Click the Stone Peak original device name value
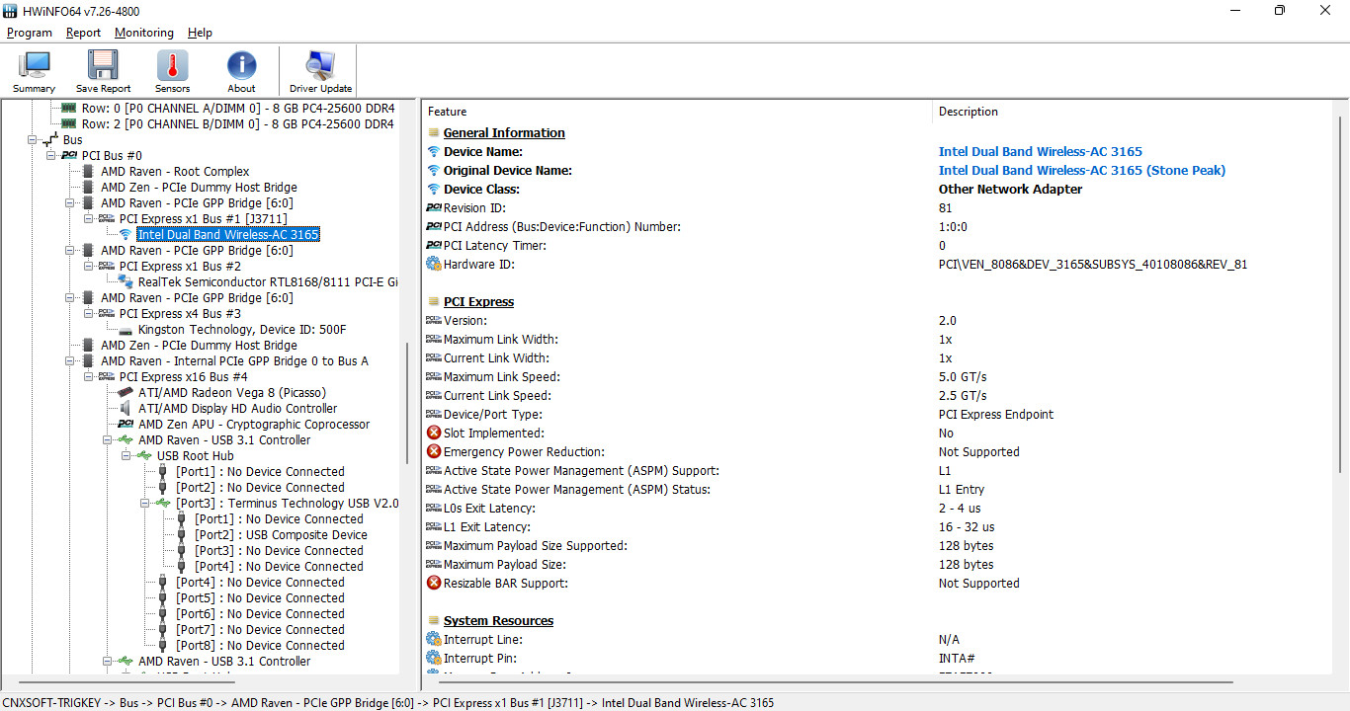 coord(1082,171)
